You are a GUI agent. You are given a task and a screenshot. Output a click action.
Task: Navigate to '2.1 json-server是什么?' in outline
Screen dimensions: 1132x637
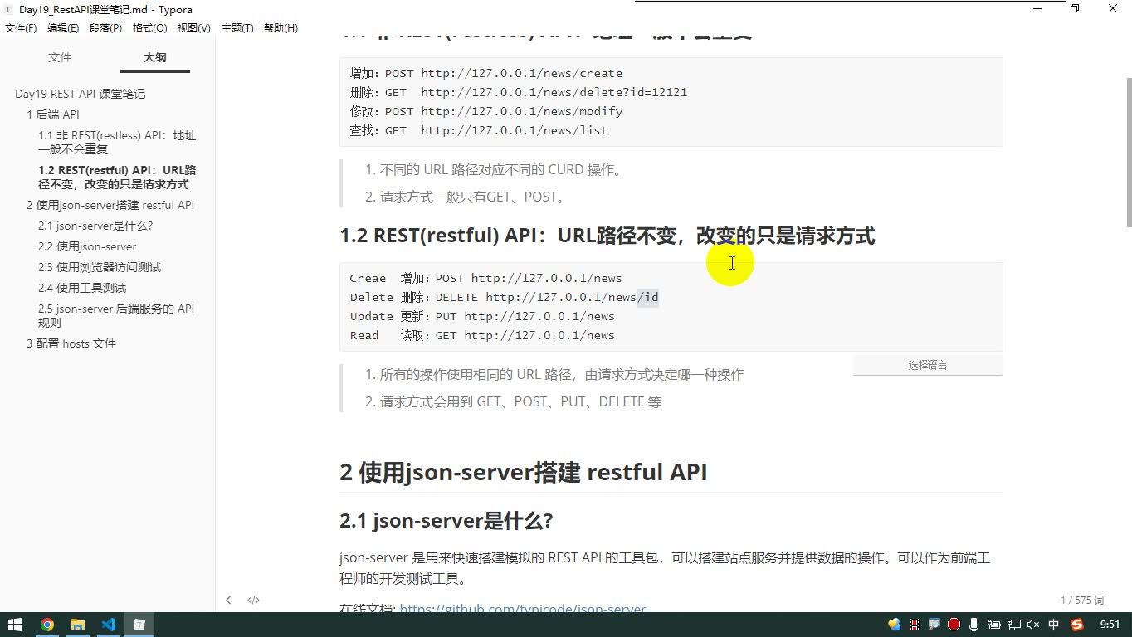[95, 226]
